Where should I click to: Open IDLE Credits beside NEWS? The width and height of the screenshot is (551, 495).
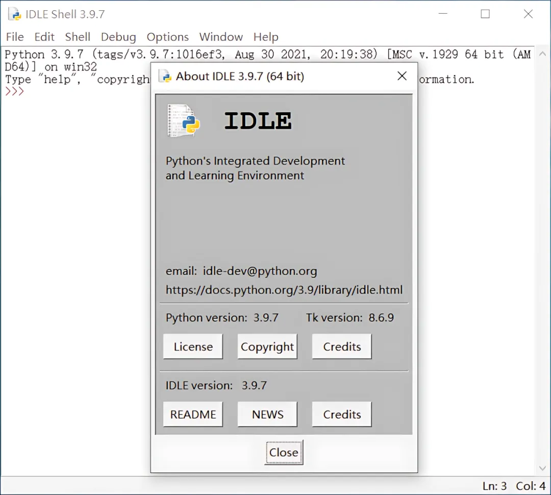pos(342,414)
